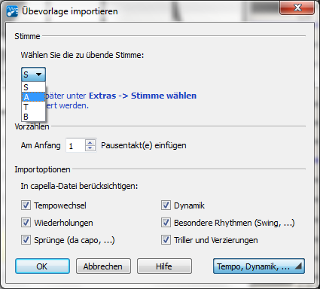The width and height of the screenshot is (320, 289).
Task: Click the up arrow of Pausentakt spinner
Action: coord(90,142)
